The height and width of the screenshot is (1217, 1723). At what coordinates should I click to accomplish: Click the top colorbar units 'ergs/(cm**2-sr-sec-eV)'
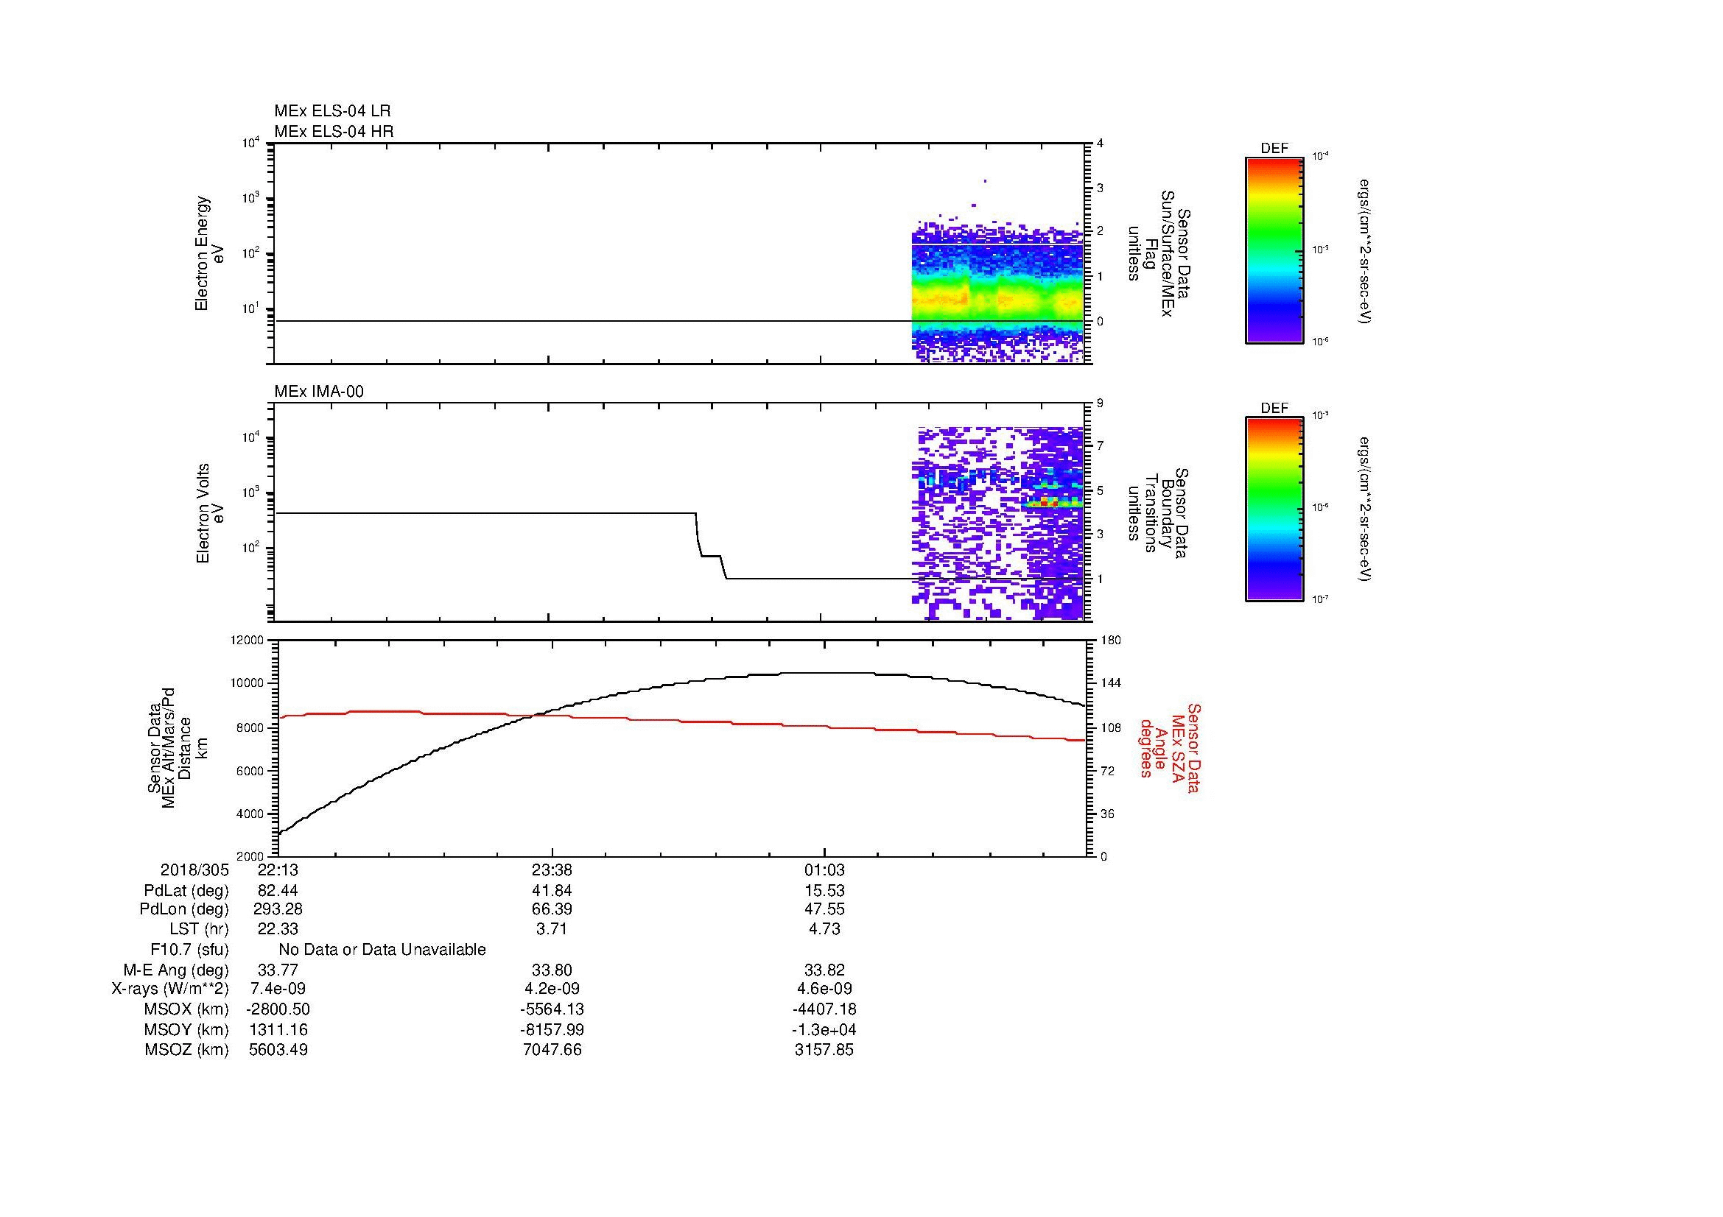click(1366, 251)
